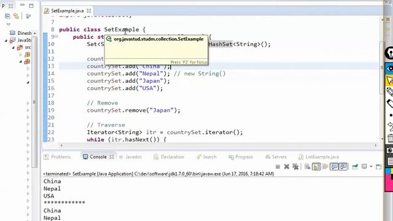
Task: Collapse the second package under src
Action: pos(20,61)
